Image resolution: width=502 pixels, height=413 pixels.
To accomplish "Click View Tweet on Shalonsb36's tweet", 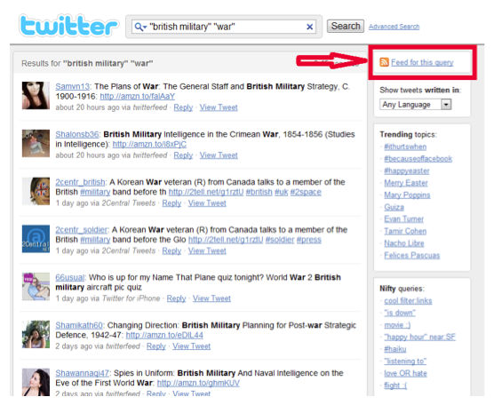I will tap(219, 155).
